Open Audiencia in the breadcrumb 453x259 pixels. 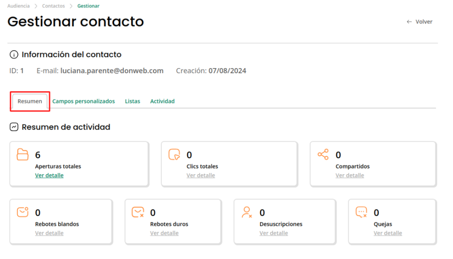point(18,6)
